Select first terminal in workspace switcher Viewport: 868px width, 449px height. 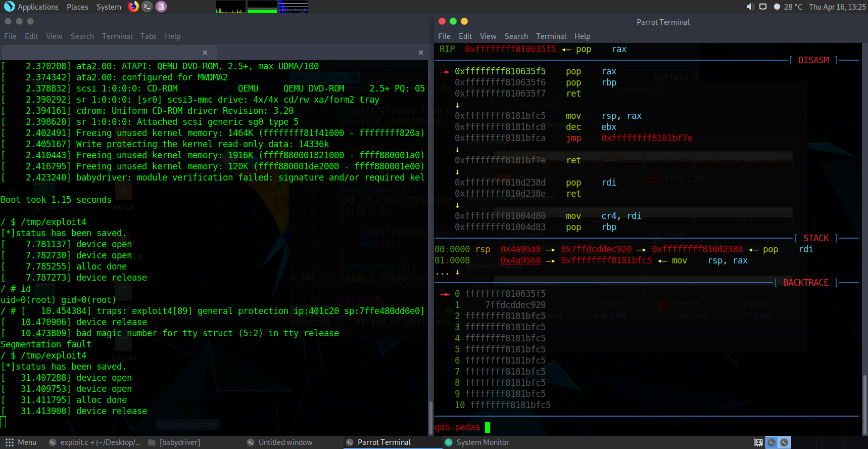tap(771, 442)
